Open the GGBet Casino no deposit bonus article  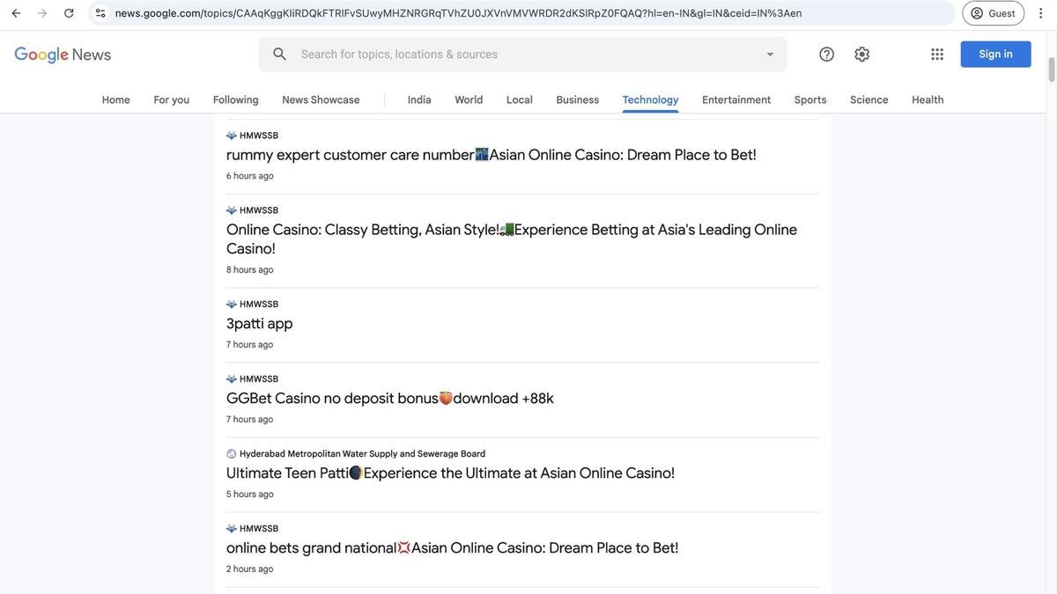[390, 399]
